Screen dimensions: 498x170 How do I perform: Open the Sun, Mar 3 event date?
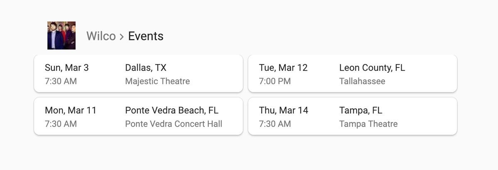(67, 68)
